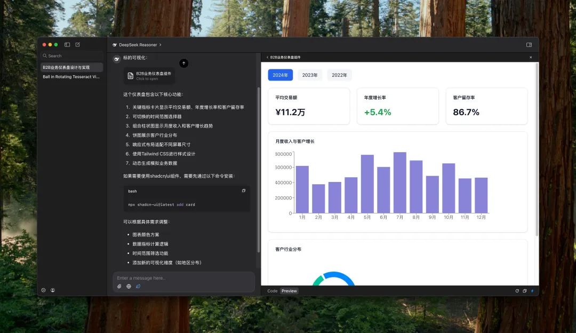Toggle the blue leaf icon in message box
The image size is (576, 333).
(138, 287)
